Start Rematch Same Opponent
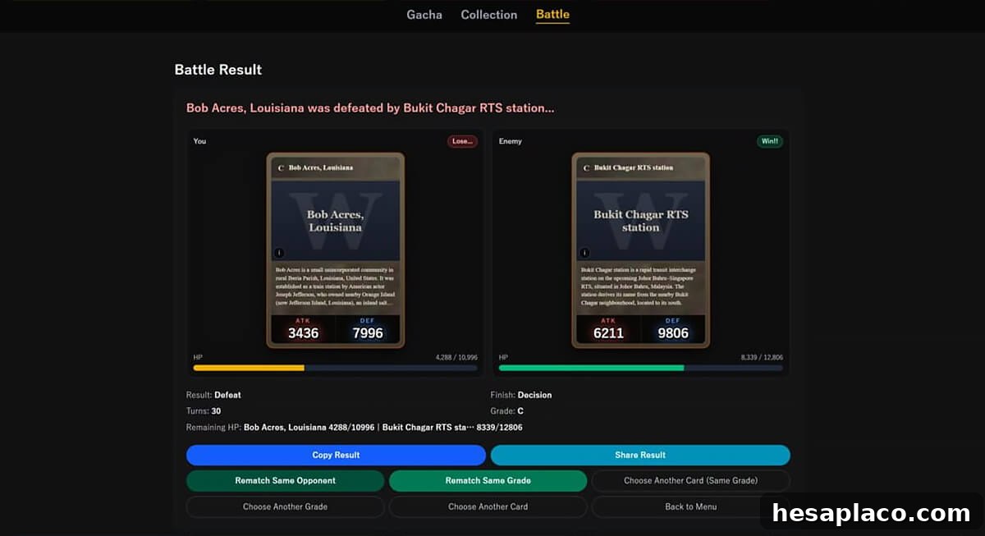 [x=285, y=480]
